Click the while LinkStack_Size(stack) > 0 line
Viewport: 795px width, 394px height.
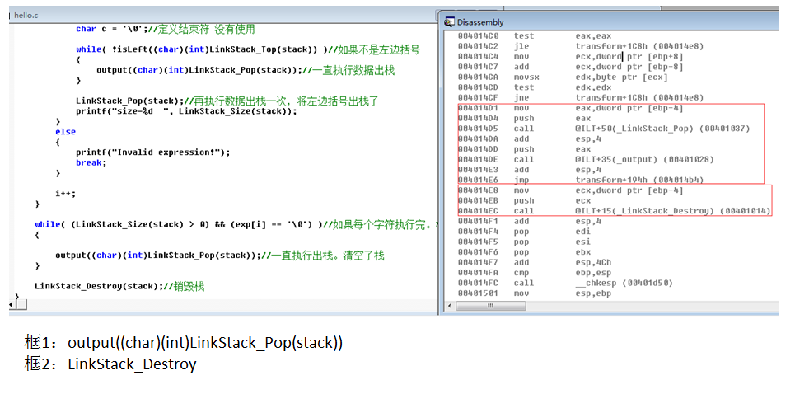pyautogui.click(x=235, y=224)
